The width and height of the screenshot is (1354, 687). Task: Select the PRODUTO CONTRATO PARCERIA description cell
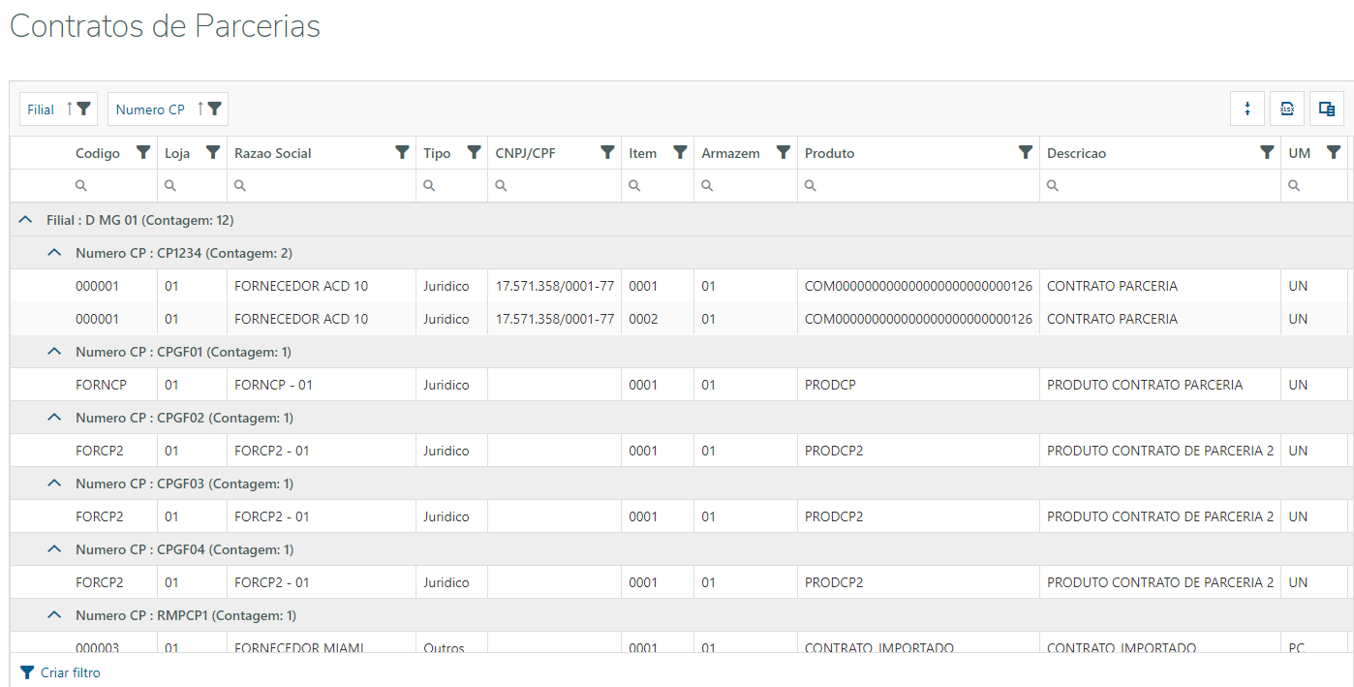pos(1160,385)
